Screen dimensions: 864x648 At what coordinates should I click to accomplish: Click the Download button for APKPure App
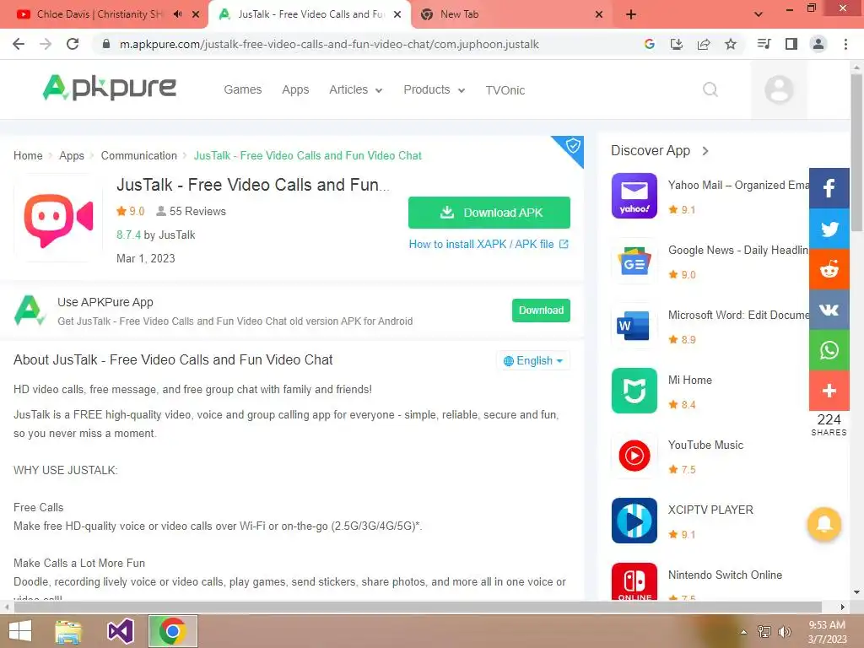tap(541, 310)
